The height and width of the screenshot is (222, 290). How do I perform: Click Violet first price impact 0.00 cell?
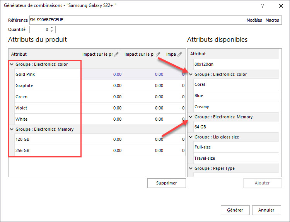click(x=117, y=108)
